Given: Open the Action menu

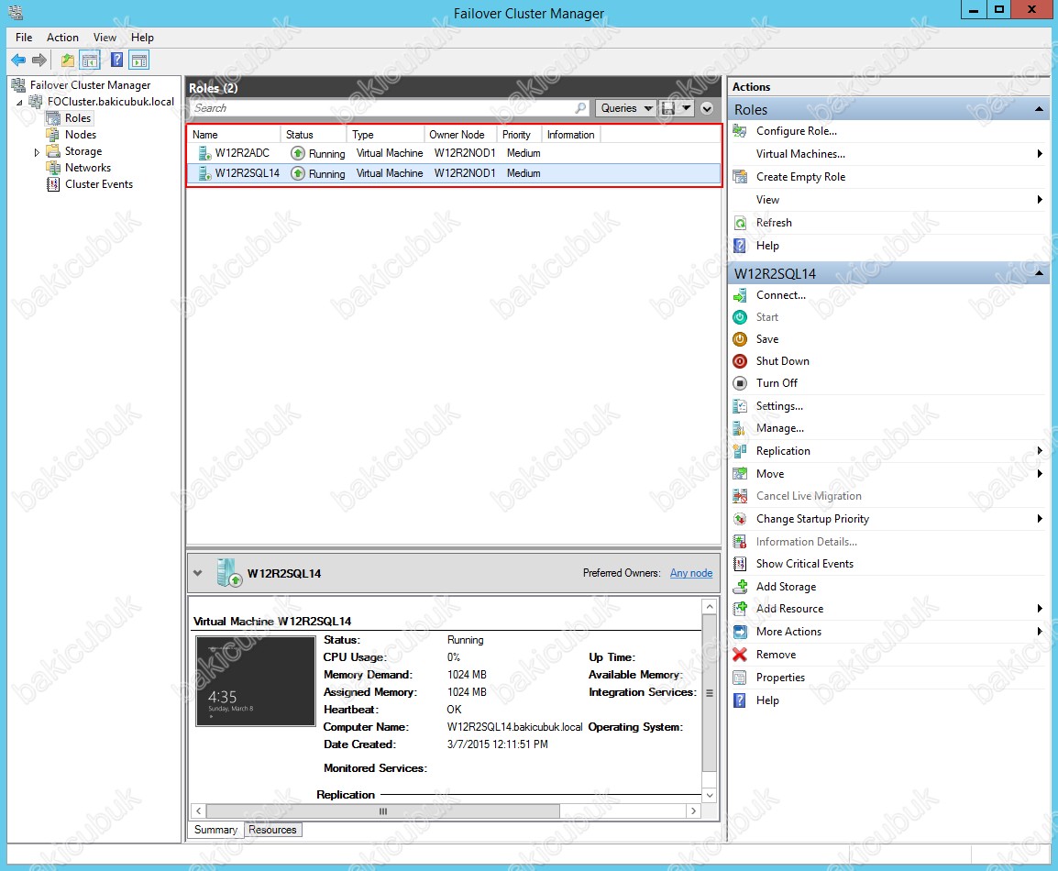Looking at the screenshot, I should coord(62,38).
